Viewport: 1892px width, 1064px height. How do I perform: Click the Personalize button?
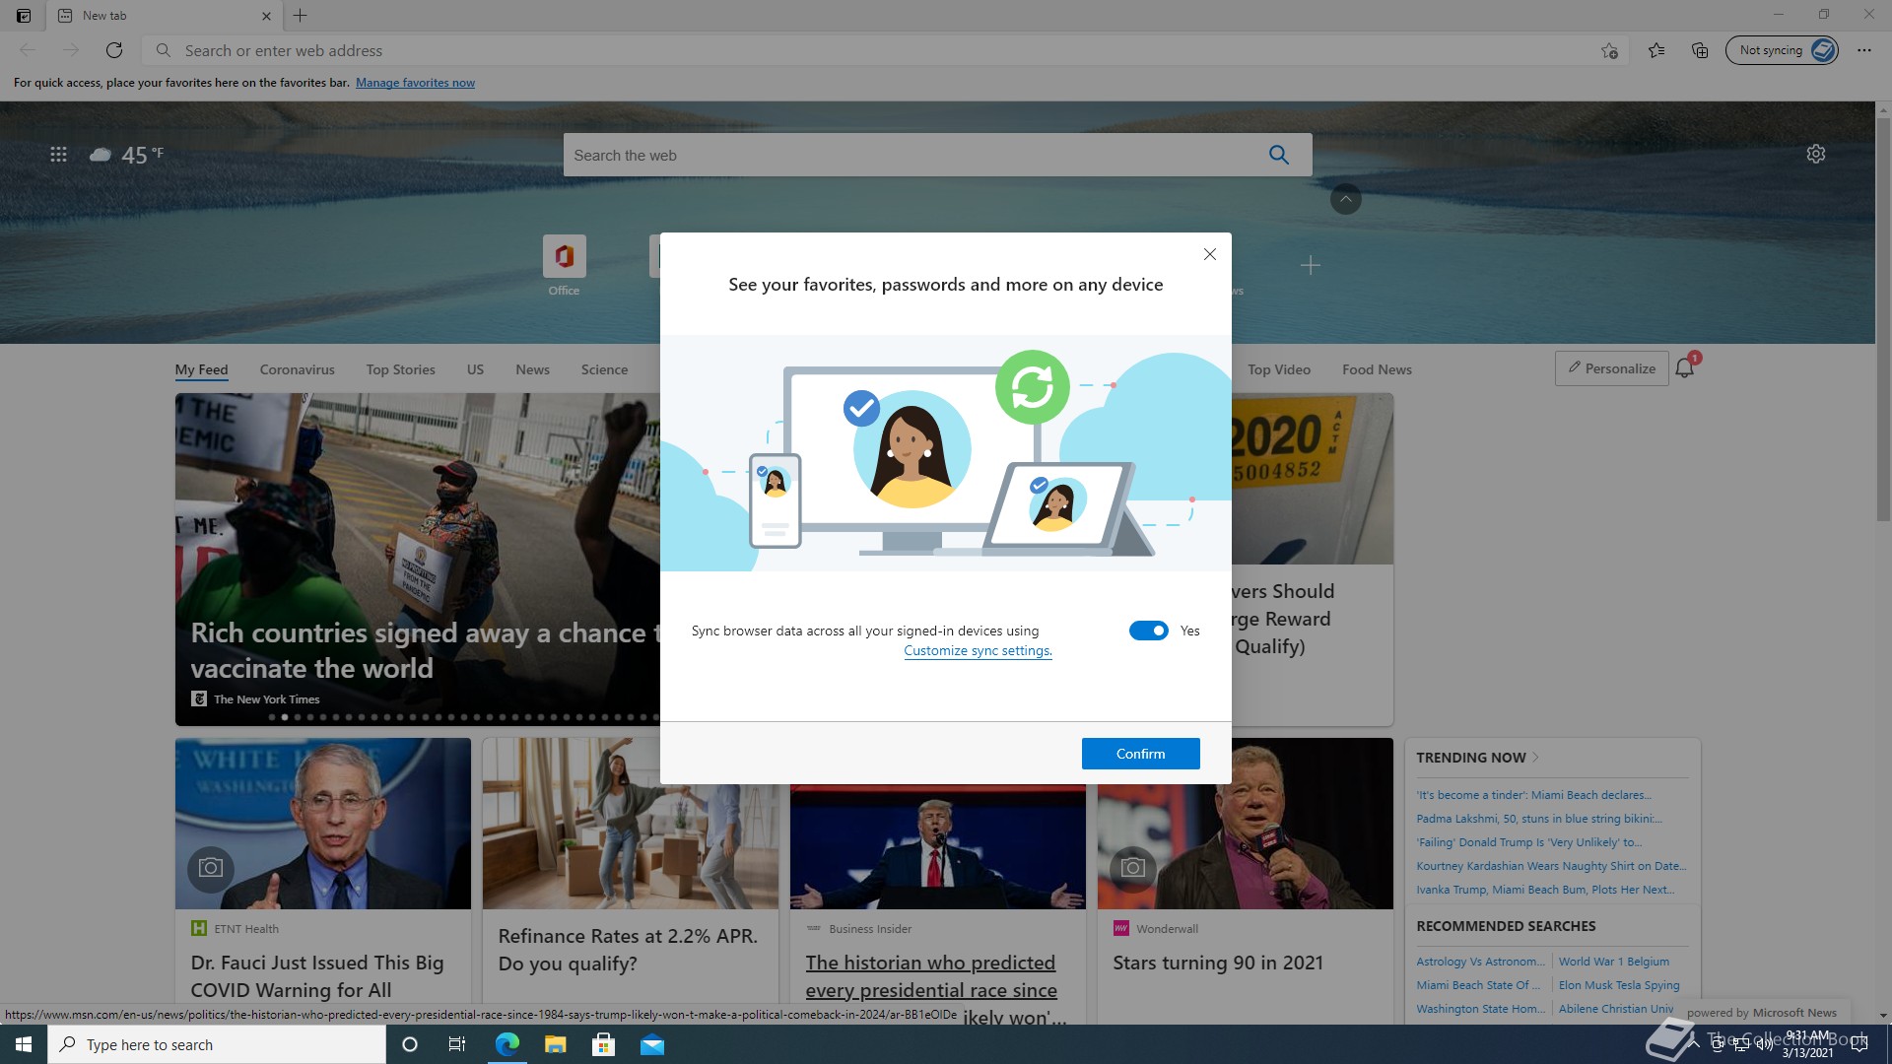click(x=1611, y=368)
